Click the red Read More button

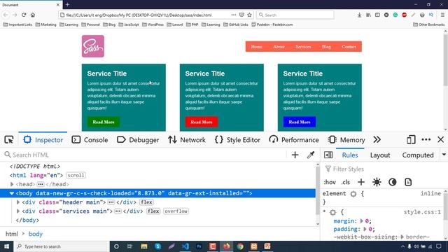202,122
